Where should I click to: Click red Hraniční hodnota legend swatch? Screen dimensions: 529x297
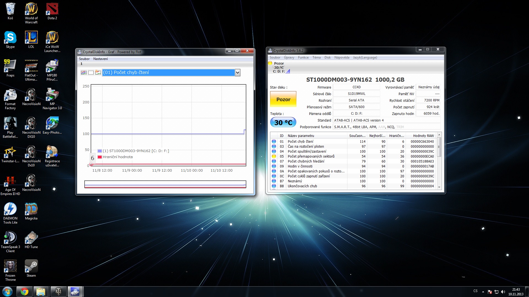[x=100, y=157]
